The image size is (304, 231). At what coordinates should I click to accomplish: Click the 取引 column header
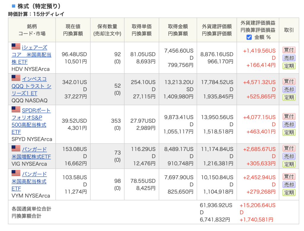click(x=289, y=30)
